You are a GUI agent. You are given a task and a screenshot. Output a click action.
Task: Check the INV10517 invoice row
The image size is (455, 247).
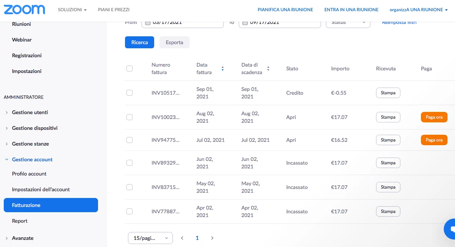129,93
